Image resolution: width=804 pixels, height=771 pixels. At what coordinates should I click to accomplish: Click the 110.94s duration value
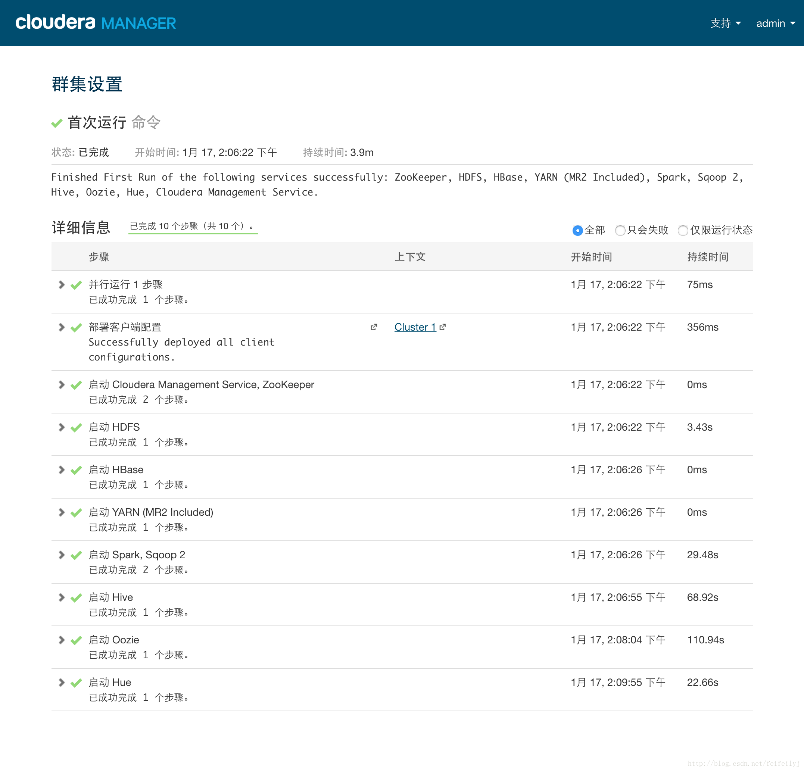point(705,640)
